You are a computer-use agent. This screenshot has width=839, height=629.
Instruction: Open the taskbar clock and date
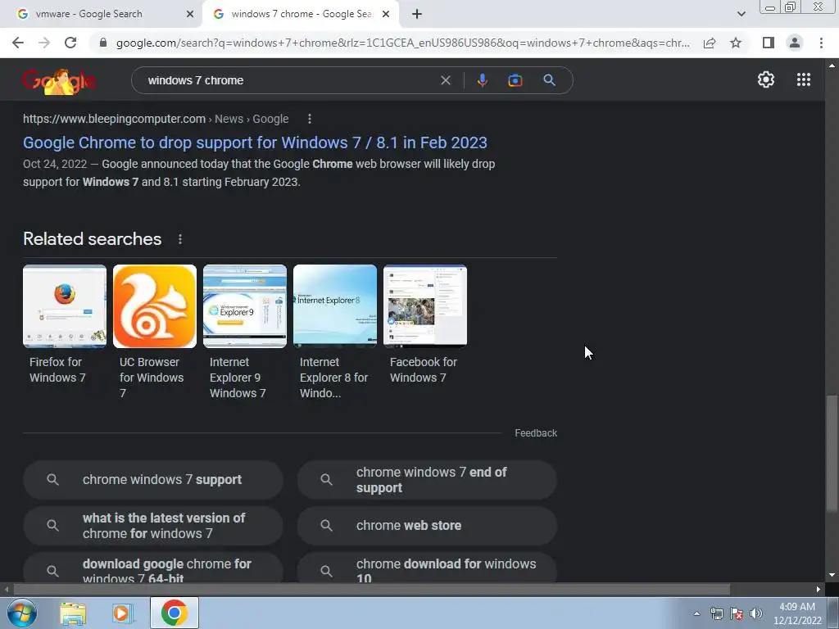[x=797, y=613]
